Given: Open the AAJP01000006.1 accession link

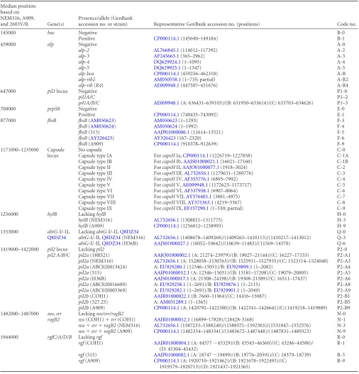Looking at the screenshot, I should tap(172, 132).
